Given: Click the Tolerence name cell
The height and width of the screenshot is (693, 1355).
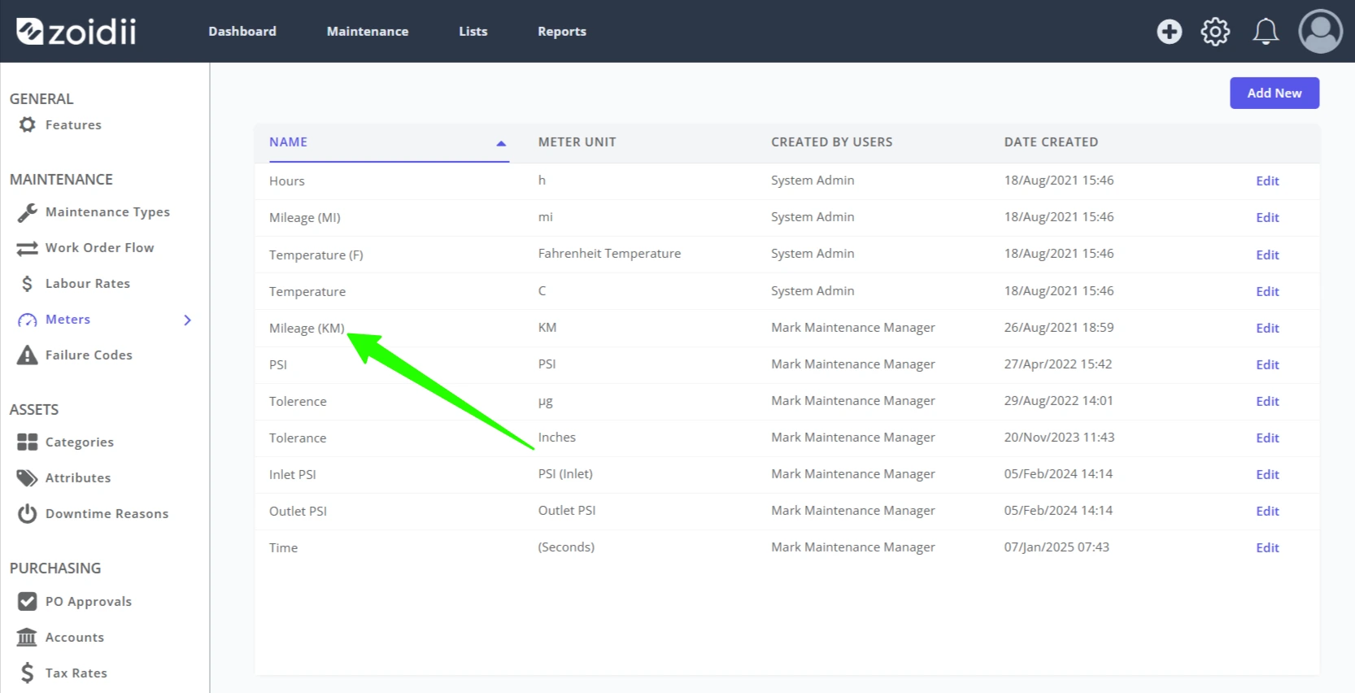Looking at the screenshot, I should tap(298, 402).
